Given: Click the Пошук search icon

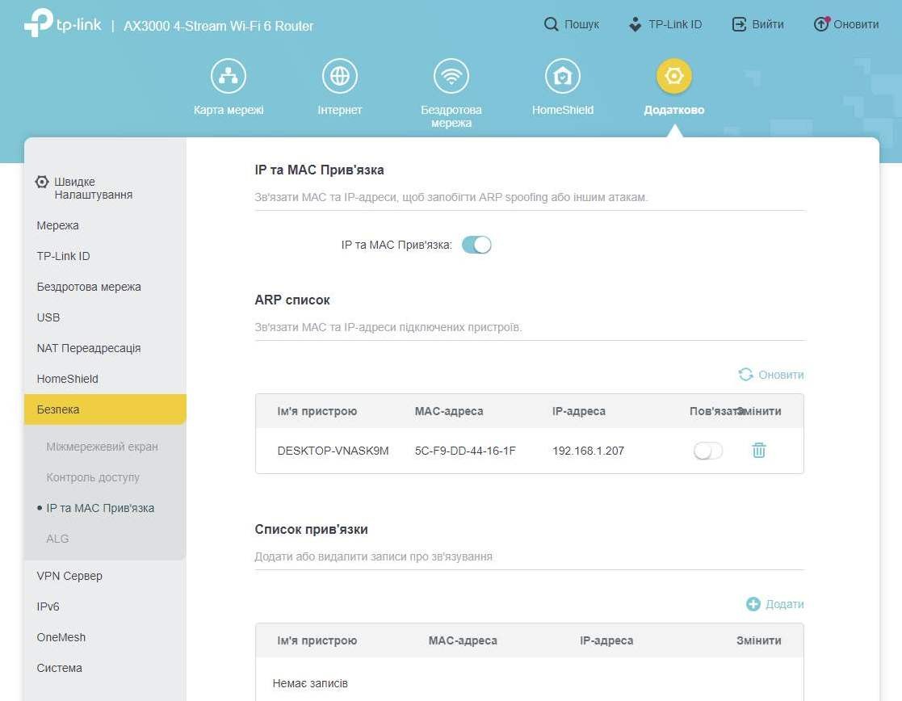Looking at the screenshot, I should coord(552,24).
